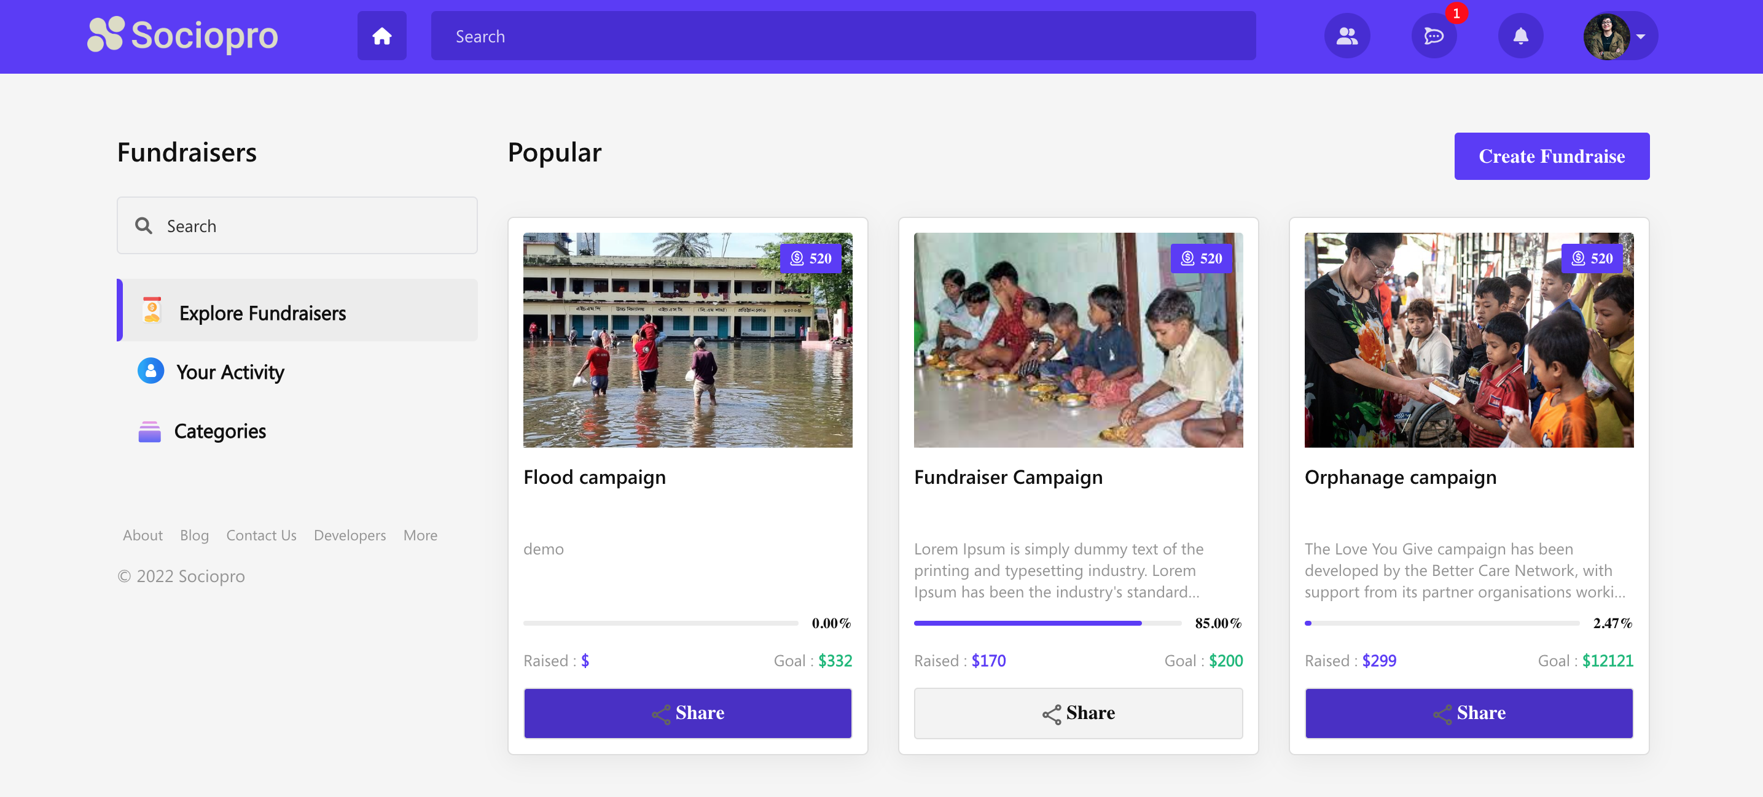Click the Flood campaign coin badge
The height and width of the screenshot is (797, 1763).
click(x=810, y=259)
